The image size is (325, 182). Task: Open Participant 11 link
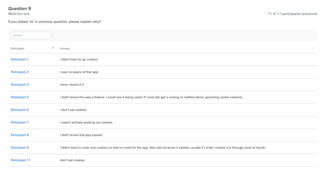click(21, 160)
